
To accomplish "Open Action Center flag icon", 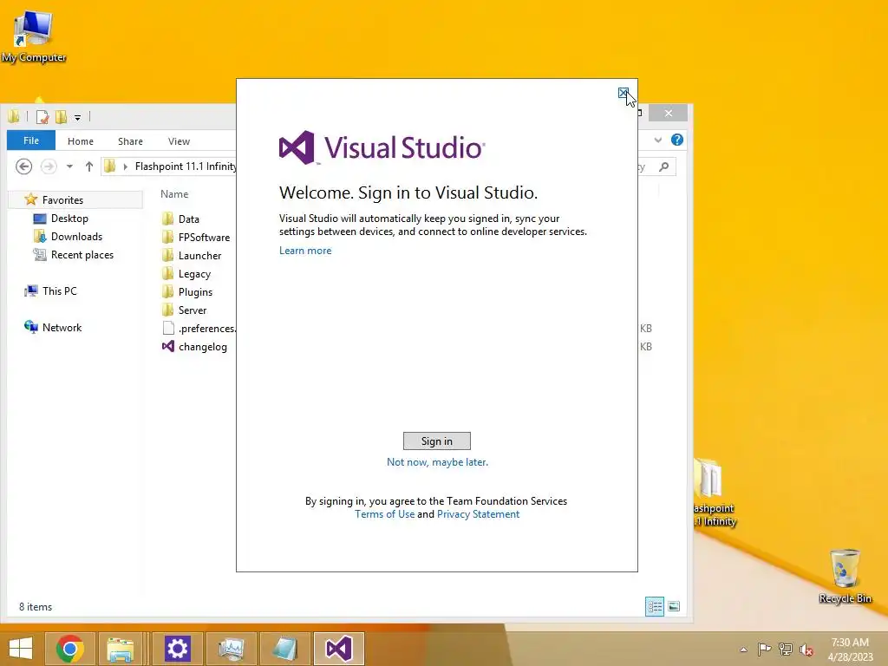I will pos(764,649).
